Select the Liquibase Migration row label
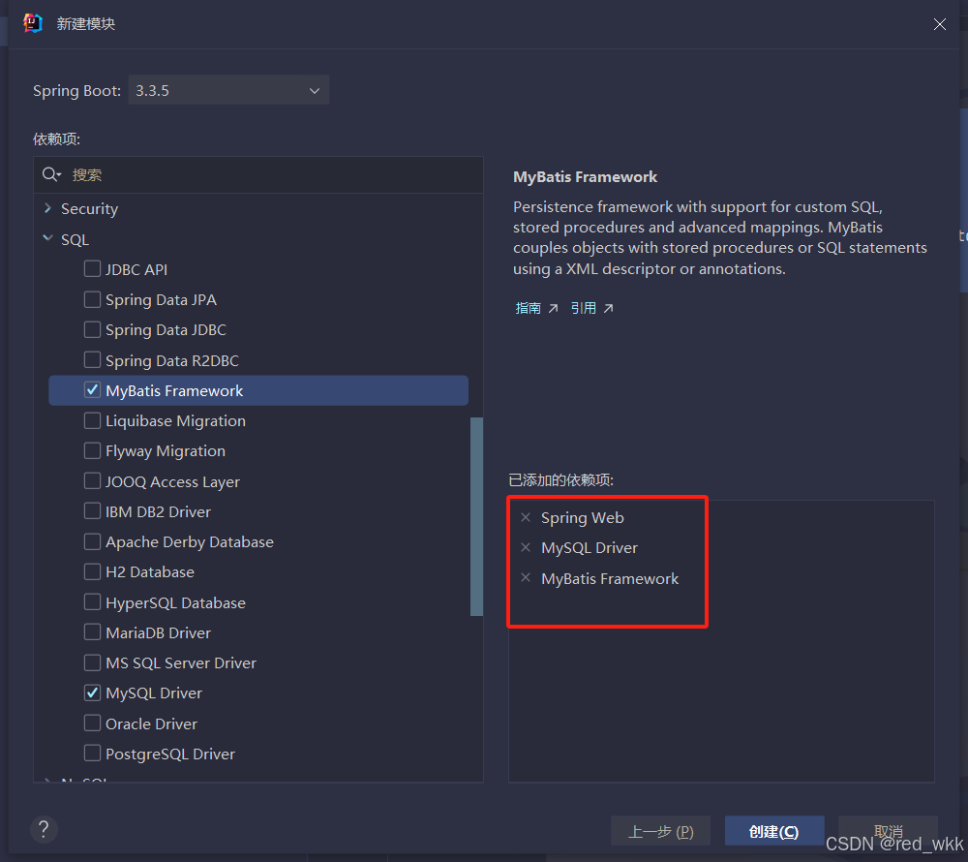The image size is (968, 862). coord(175,421)
